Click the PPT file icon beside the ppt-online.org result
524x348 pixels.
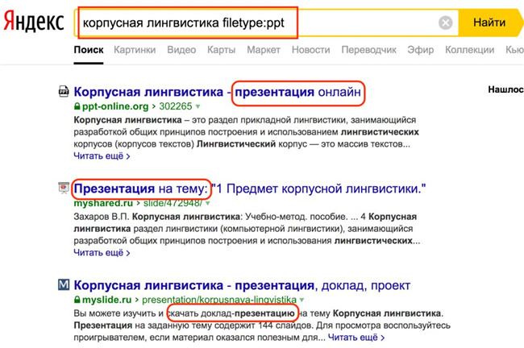click(64, 91)
